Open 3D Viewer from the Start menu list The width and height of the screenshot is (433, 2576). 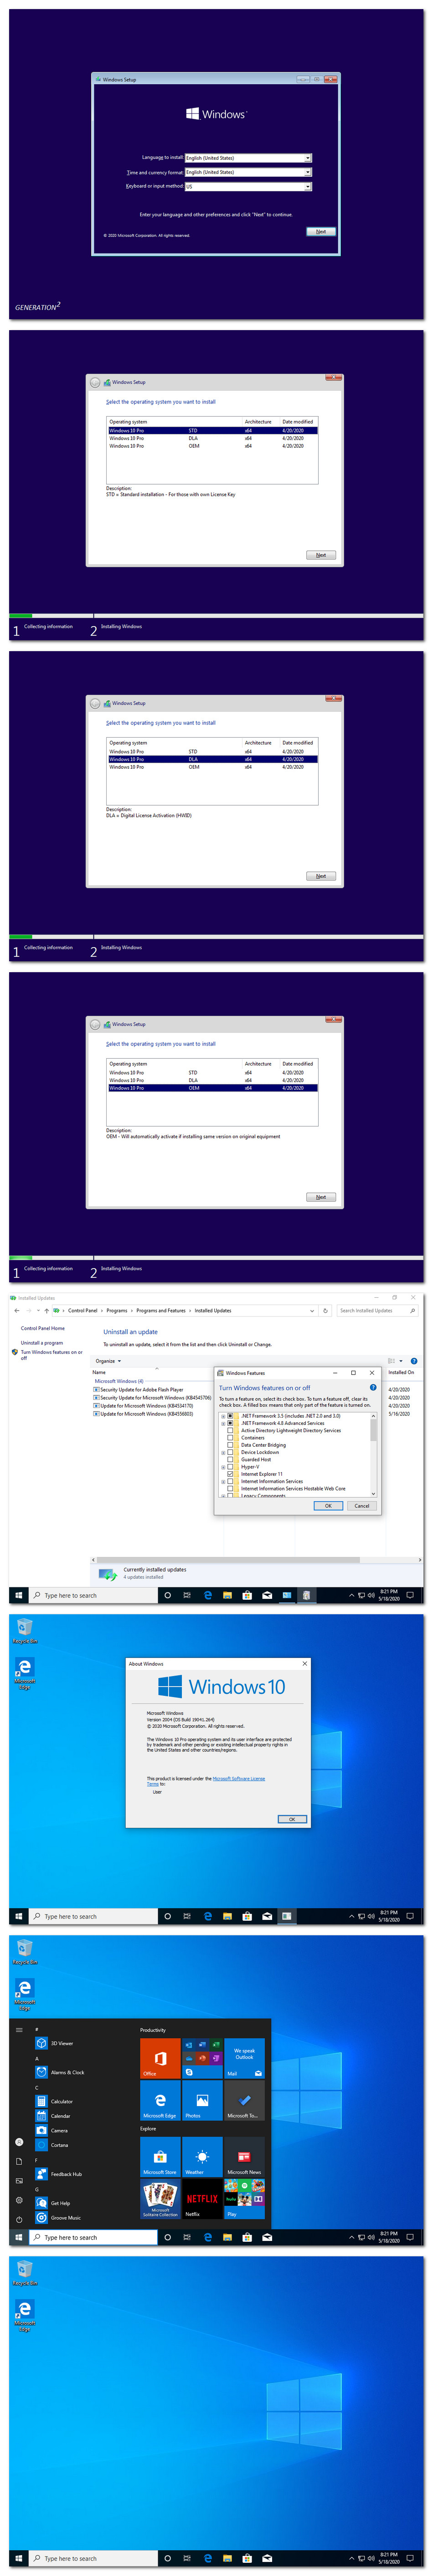(x=62, y=2043)
